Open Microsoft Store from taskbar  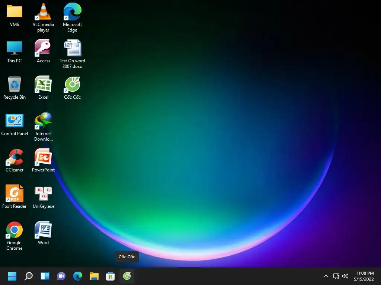pyautogui.click(x=110, y=276)
